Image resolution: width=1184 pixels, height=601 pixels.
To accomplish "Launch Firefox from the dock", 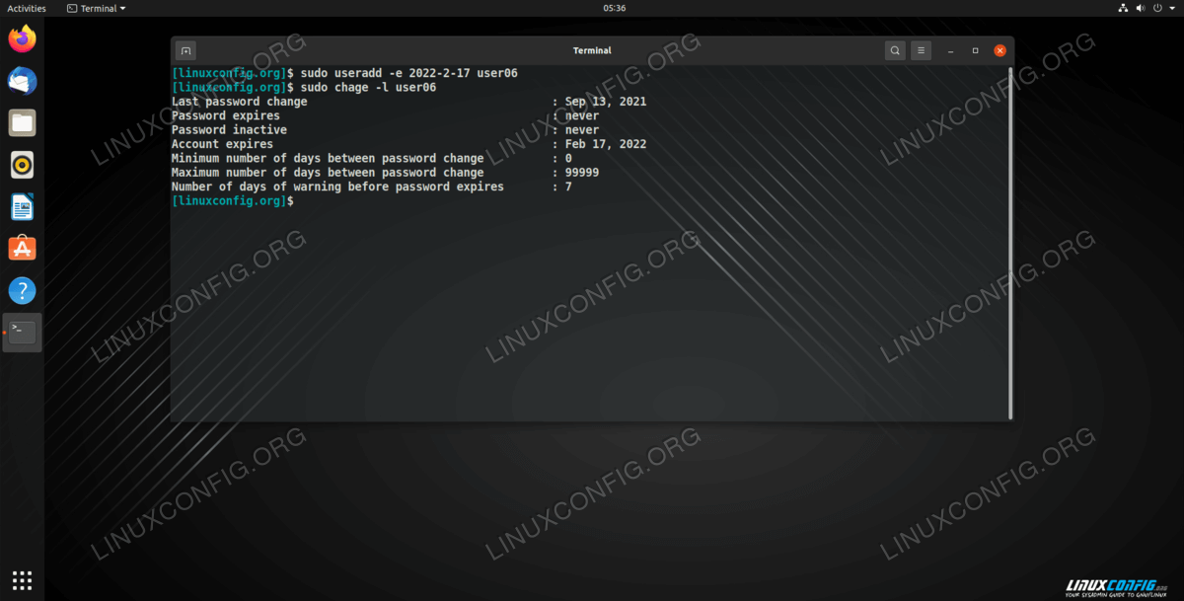I will (x=22, y=39).
